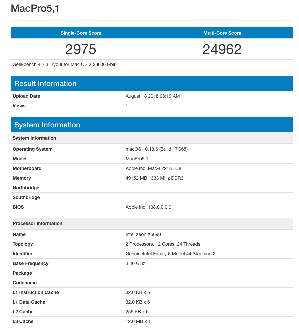Viewport: 299px width, 333px height.
Task: Click the single-core score value 2975
Action: (81, 49)
